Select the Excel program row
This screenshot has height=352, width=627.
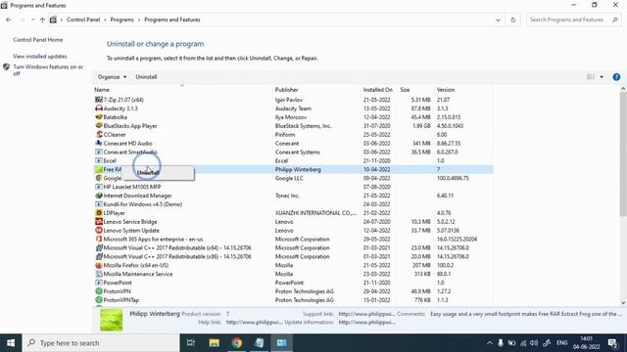click(294, 160)
